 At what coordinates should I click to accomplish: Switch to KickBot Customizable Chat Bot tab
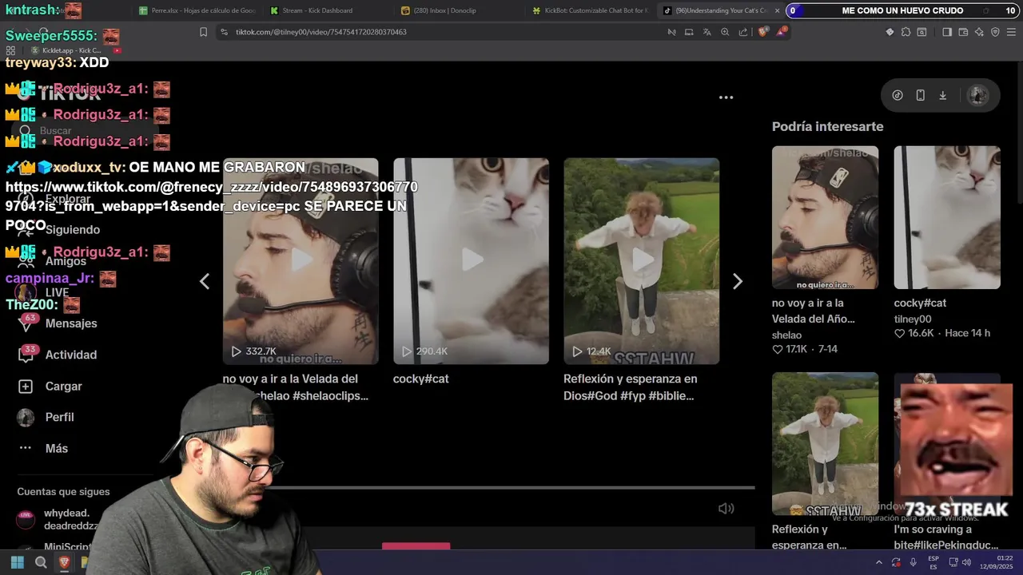(x=590, y=10)
